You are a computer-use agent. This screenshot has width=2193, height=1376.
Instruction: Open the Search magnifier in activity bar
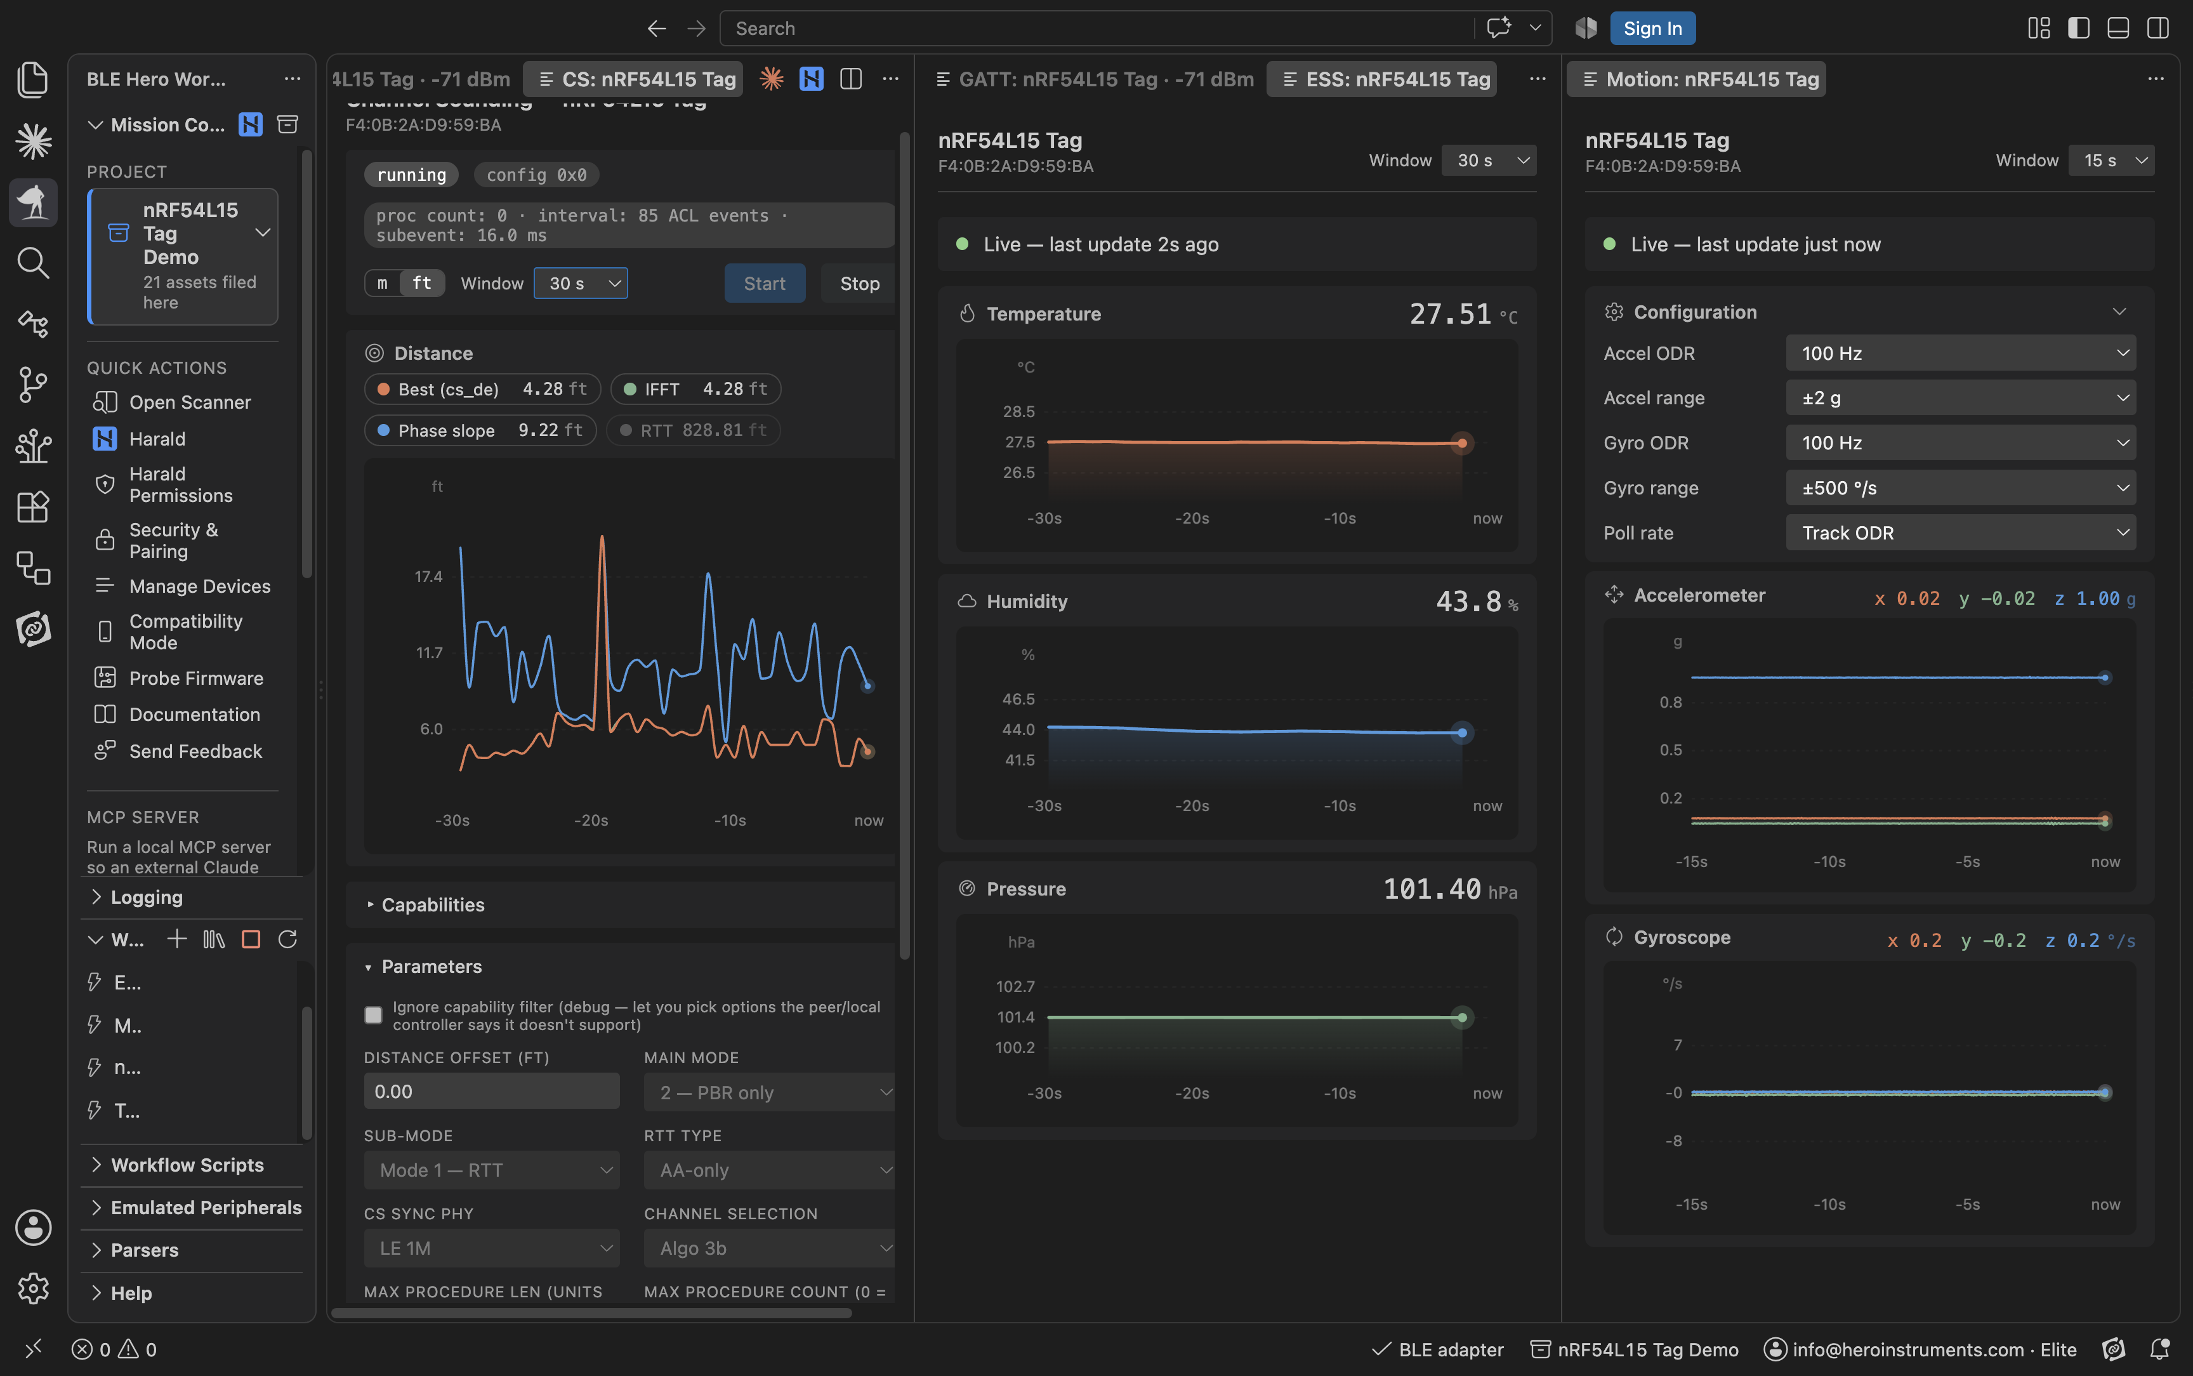coord(34,263)
